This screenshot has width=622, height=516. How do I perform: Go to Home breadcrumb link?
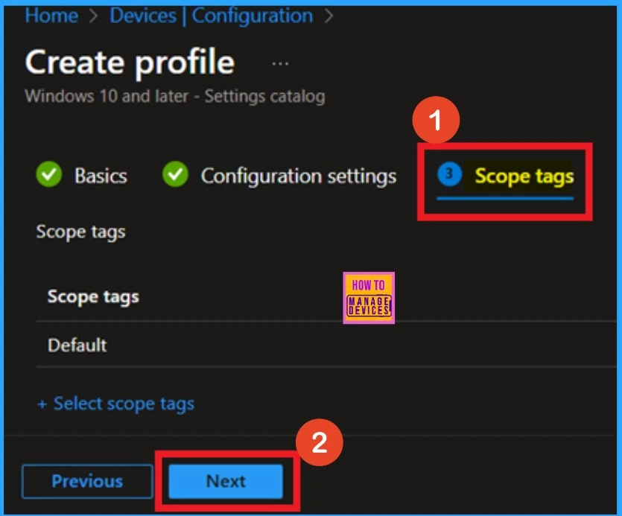51,16
